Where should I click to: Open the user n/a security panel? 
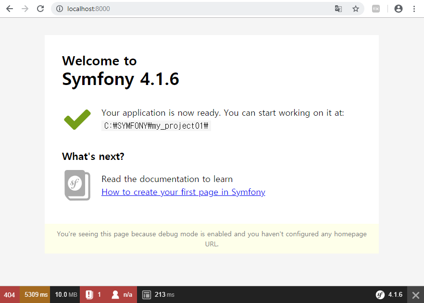pos(121,294)
